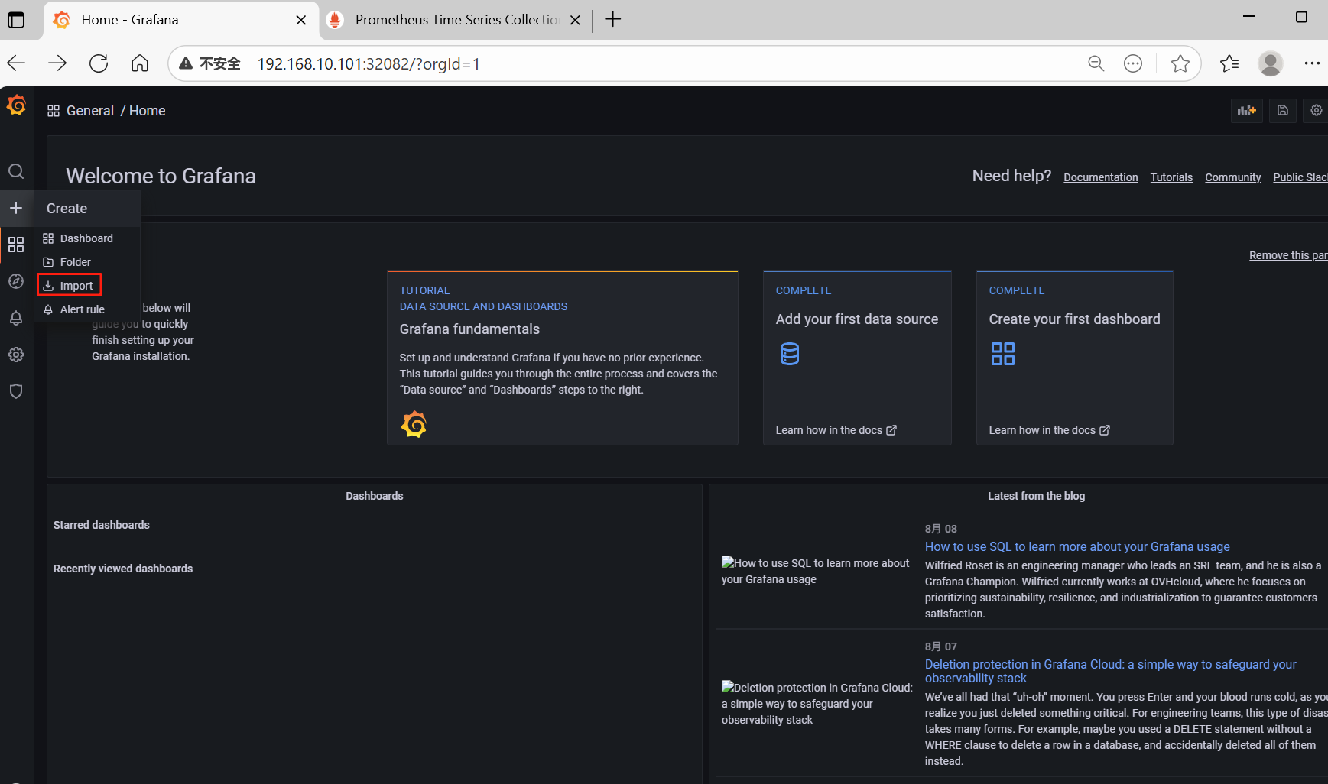Open the Public Slack link
The height and width of the screenshot is (784, 1328).
(x=1300, y=177)
